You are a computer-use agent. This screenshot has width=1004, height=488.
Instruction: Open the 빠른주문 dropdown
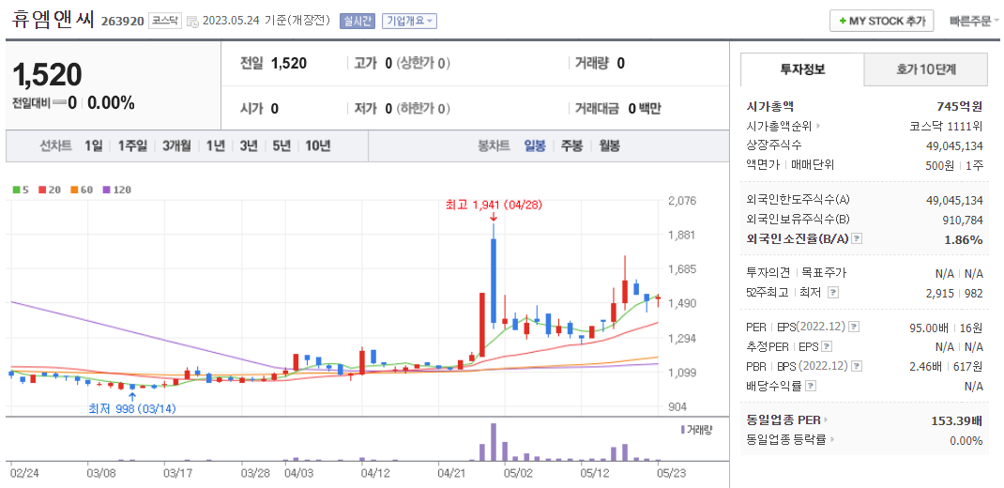(x=975, y=21)
